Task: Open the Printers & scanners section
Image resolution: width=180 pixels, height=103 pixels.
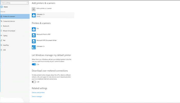Action: pyautogui.click(x=15, y=16)
